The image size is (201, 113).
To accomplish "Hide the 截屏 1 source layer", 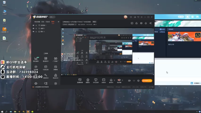I will (x=34, y=29).
